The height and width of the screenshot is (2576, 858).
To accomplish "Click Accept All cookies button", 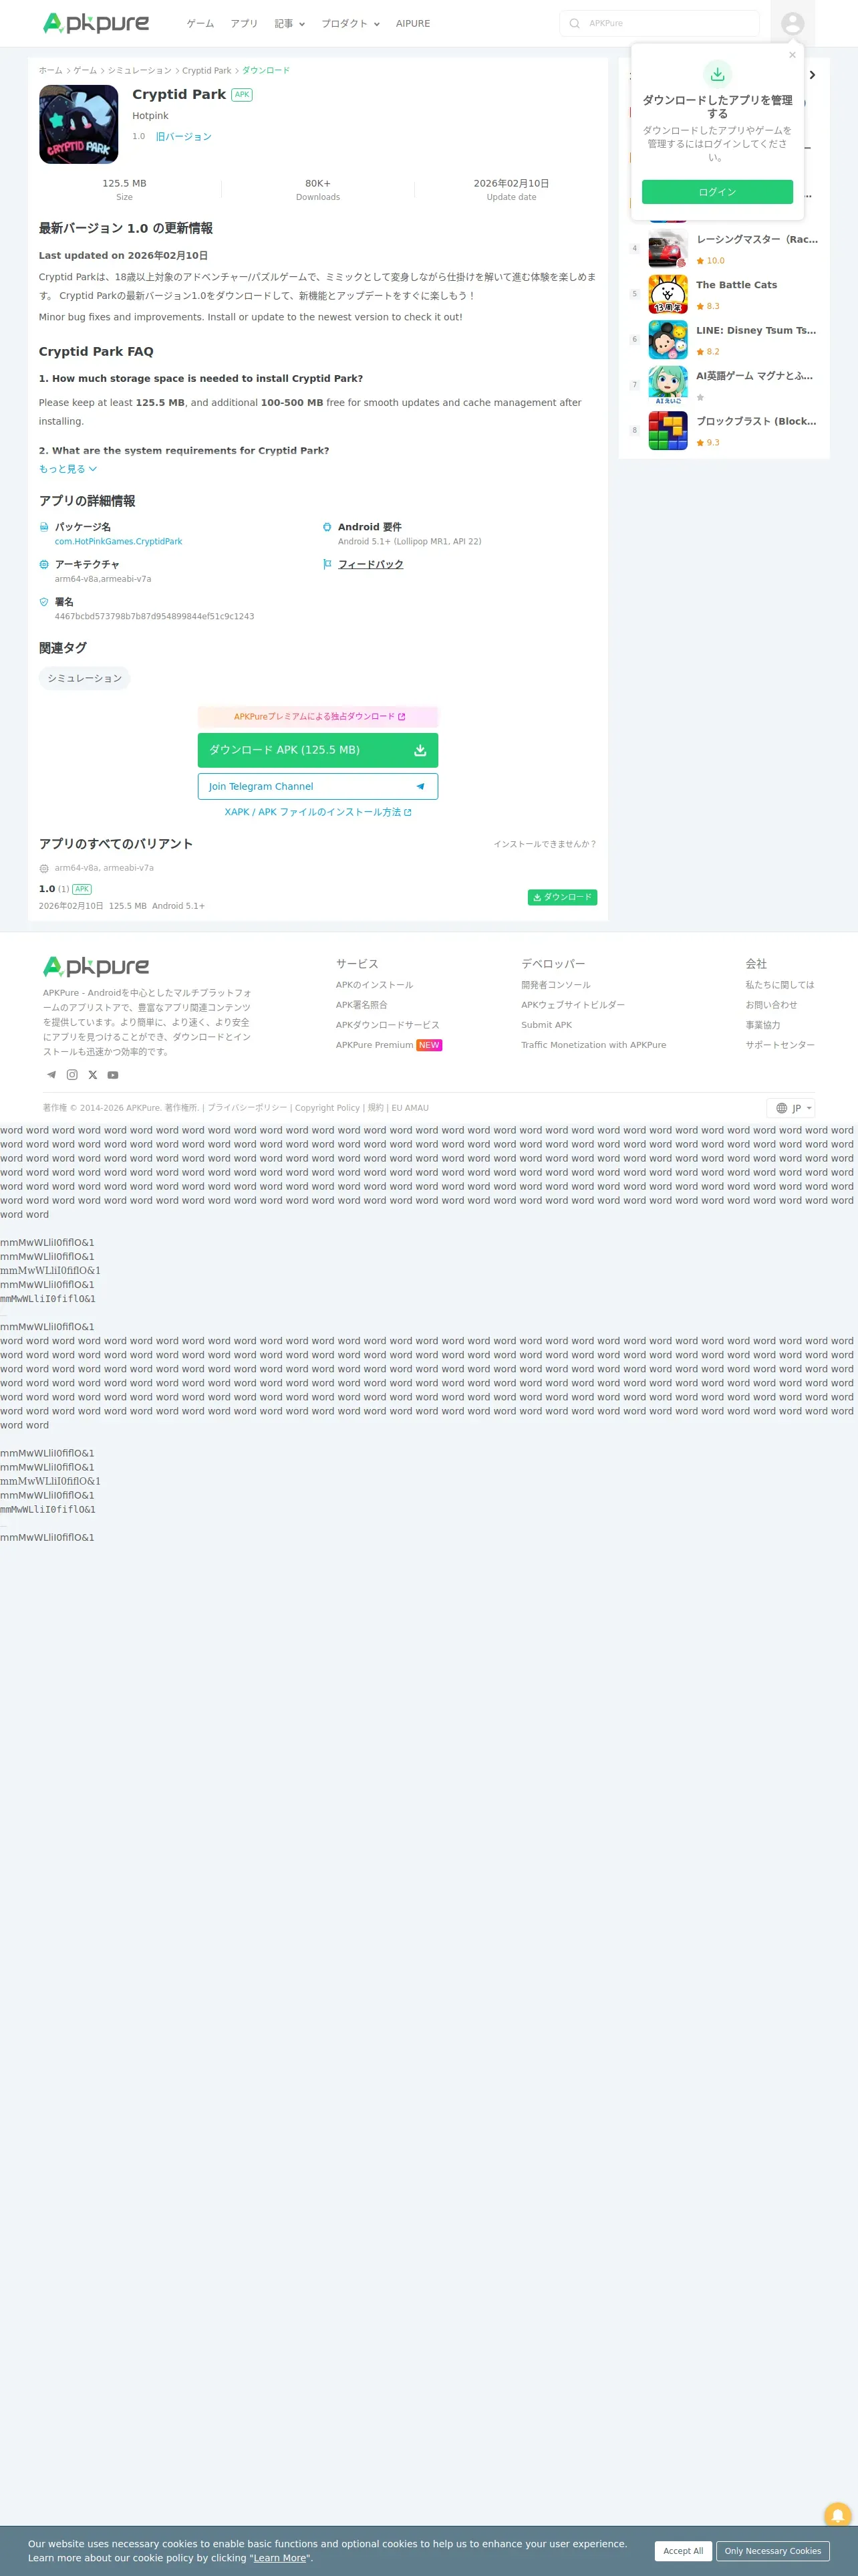I will [683, 2551].
